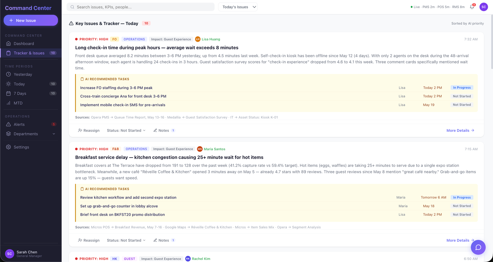Click the Maria Santos MS avatar
493x262 pixels.
200,149
